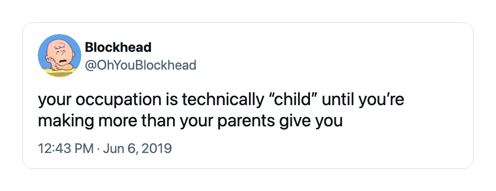Viewport: 496px width, 191px height.
Task: Click the word "than" in the tweet
Action: point(158,121)
